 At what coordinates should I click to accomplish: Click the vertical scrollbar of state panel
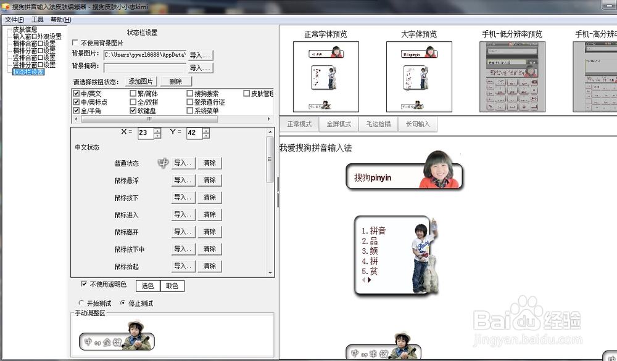270,159
